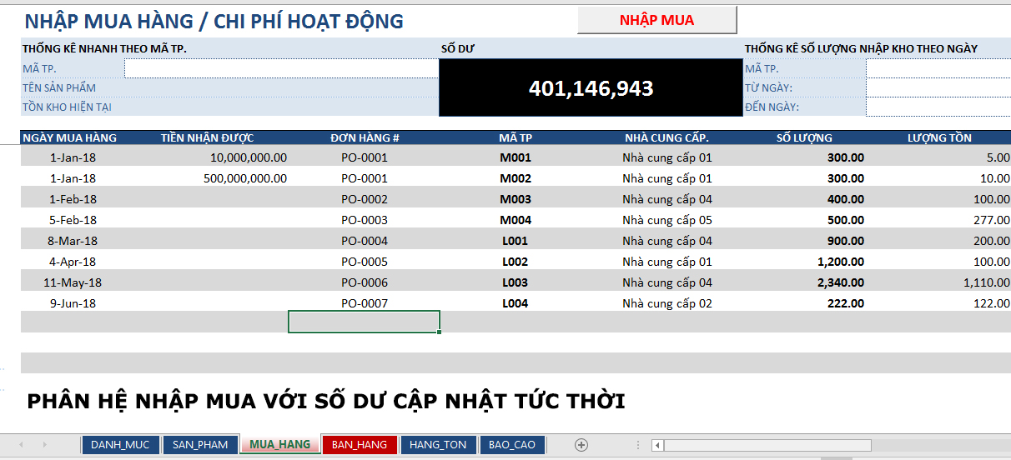Click the MÃ TP. input field under quick statistics
The height and width of the screenshot is (460, 1011).
pyautogui.click(x=281, y=68)
